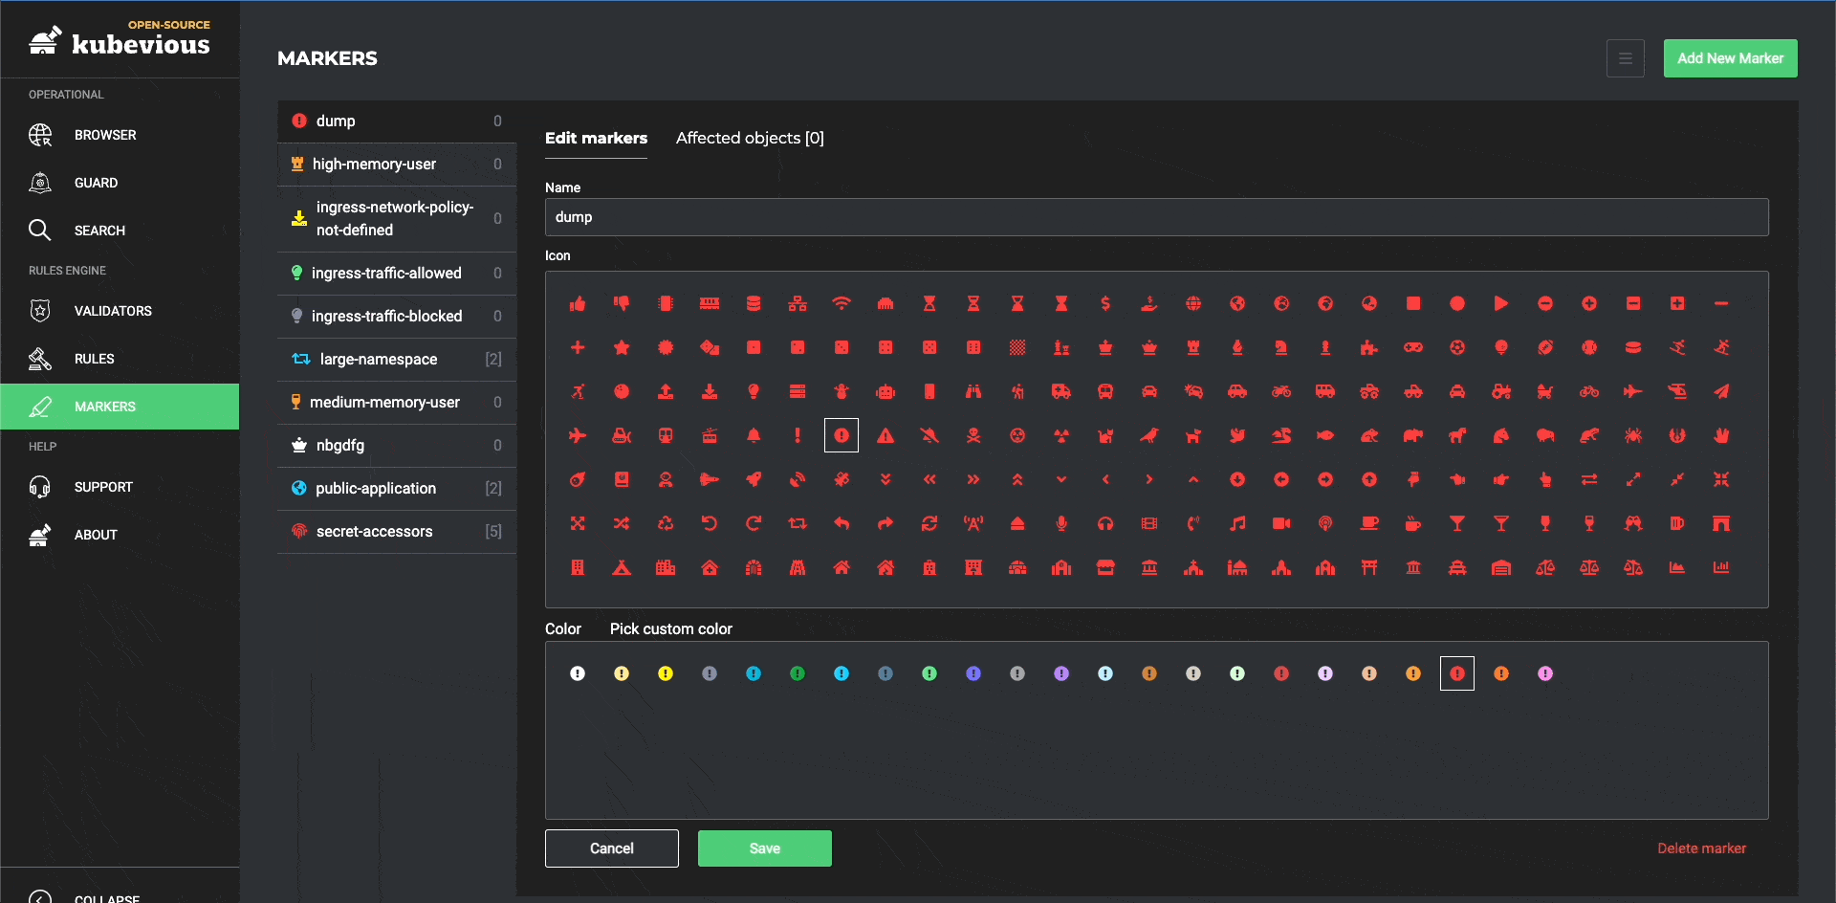The width and height of the screenshot is (1836, 903).
Task: Click the Cancel button
Action: tap(612, 848)
